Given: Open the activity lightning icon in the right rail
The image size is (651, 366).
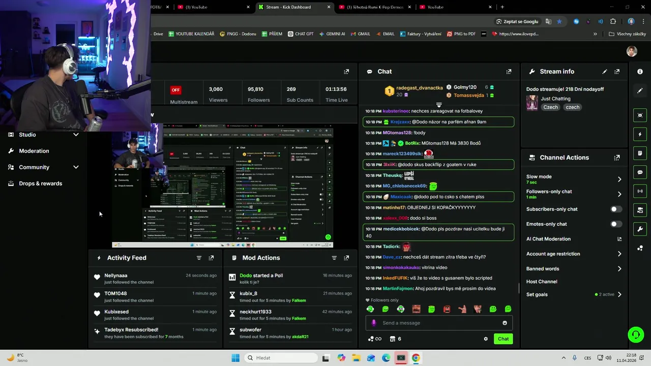Looking at the screenshot, I should point(640,134).
